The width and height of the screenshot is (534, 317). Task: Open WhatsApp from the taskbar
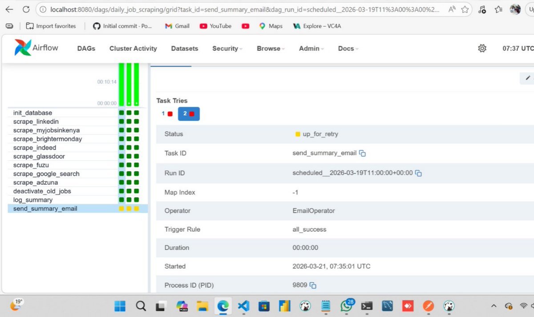346,306
